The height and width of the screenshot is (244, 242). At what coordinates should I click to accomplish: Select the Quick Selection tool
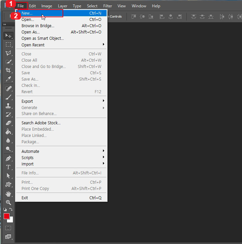tap(8, 62)
